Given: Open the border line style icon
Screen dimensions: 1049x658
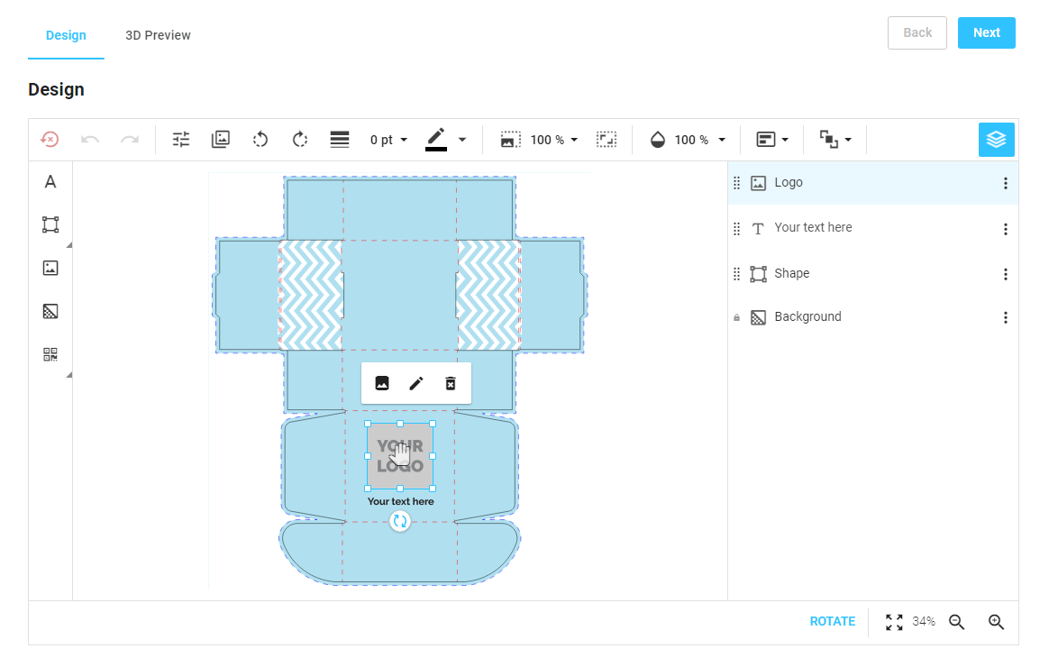Looking at the screenshot, I should click(340, 139).
